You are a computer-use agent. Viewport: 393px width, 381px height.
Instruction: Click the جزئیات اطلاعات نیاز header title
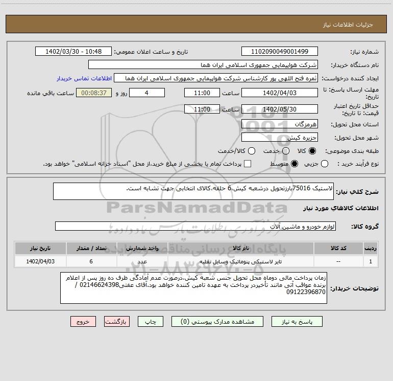348,25
